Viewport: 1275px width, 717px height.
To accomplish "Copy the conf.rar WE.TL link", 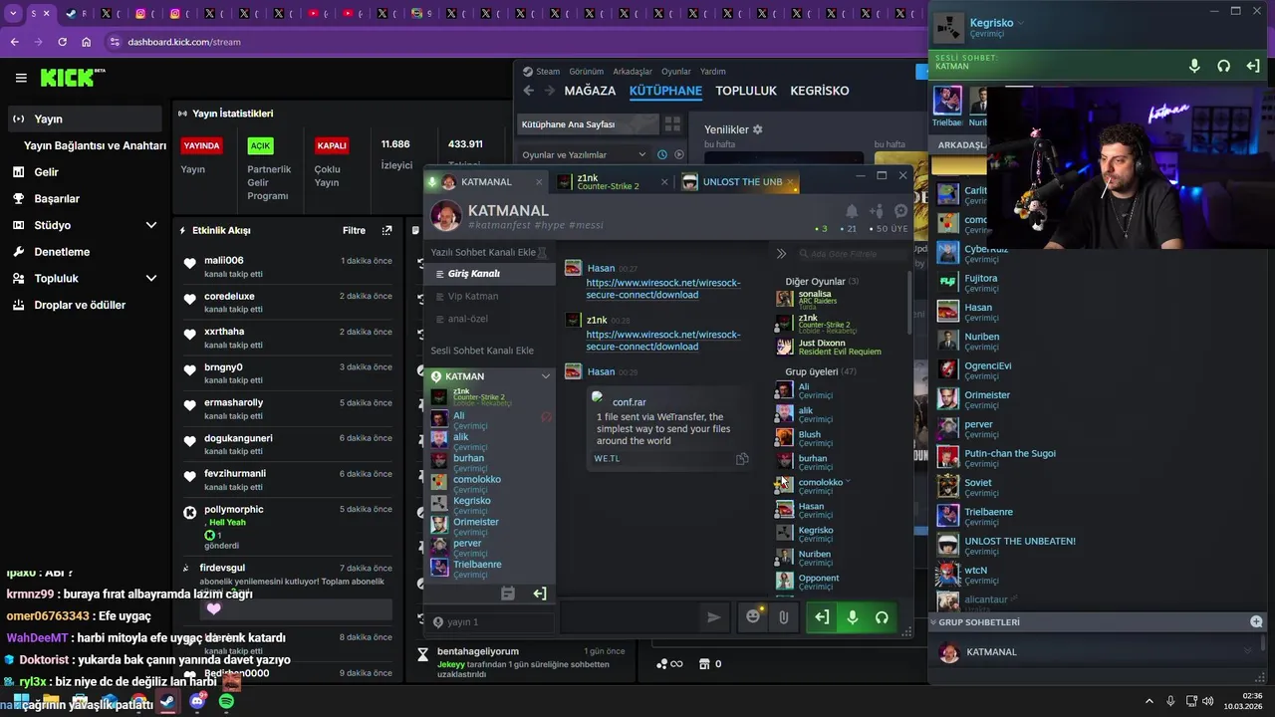I will tap(742, 459).
